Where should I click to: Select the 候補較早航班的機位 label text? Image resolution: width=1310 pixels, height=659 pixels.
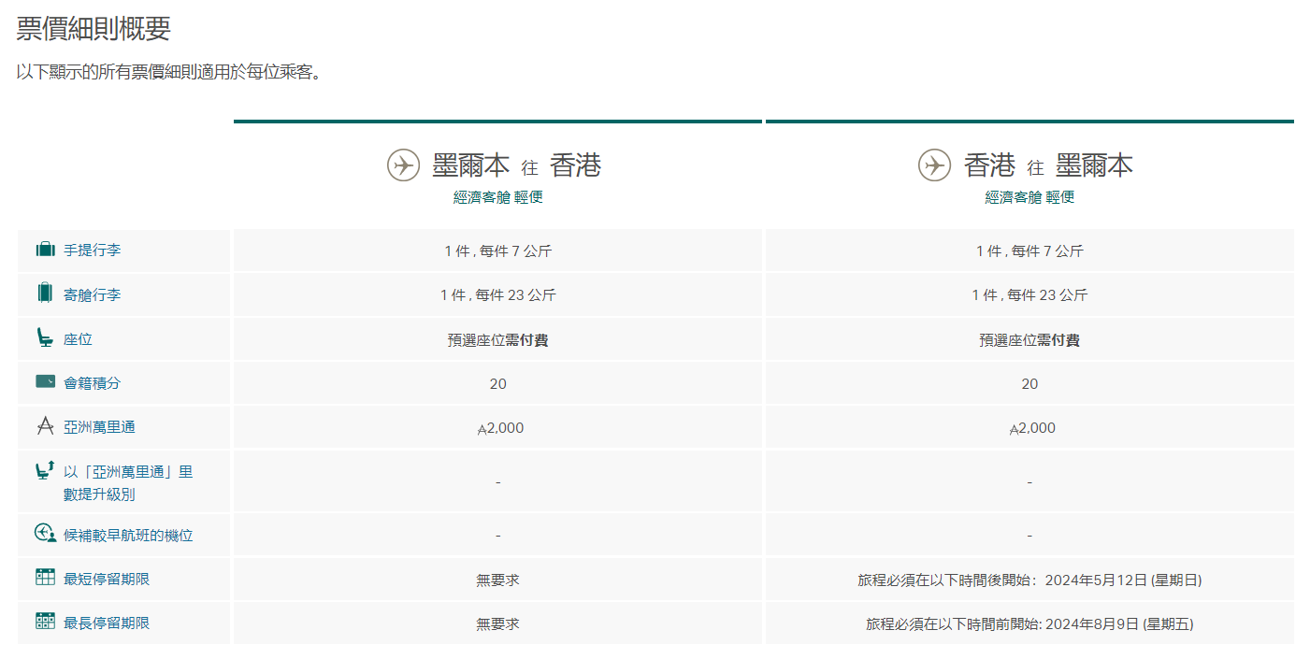128,536
